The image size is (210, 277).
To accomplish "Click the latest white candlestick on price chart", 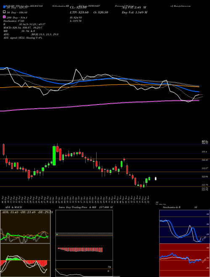I will tap(156, 179).
